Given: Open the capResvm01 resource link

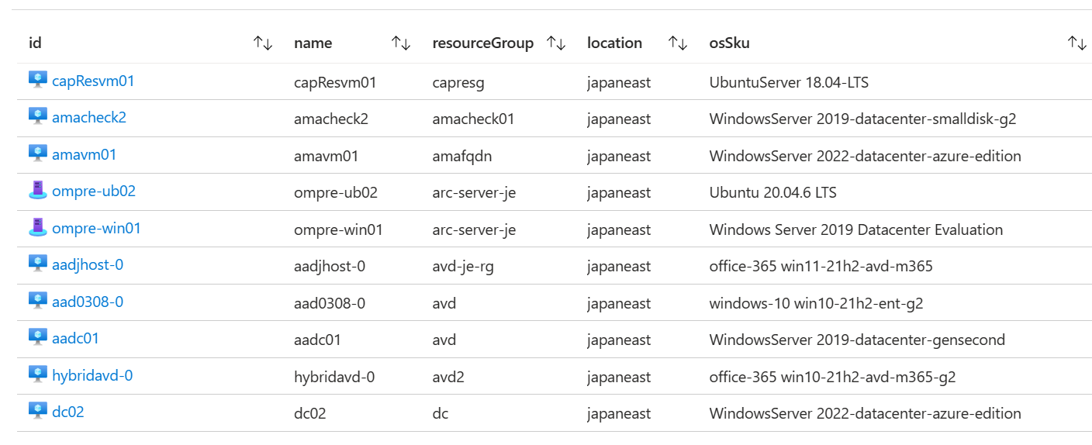Looking at the screenshot, I should coord(93,81).
